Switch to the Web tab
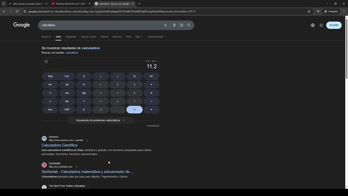 click(128, 36)
